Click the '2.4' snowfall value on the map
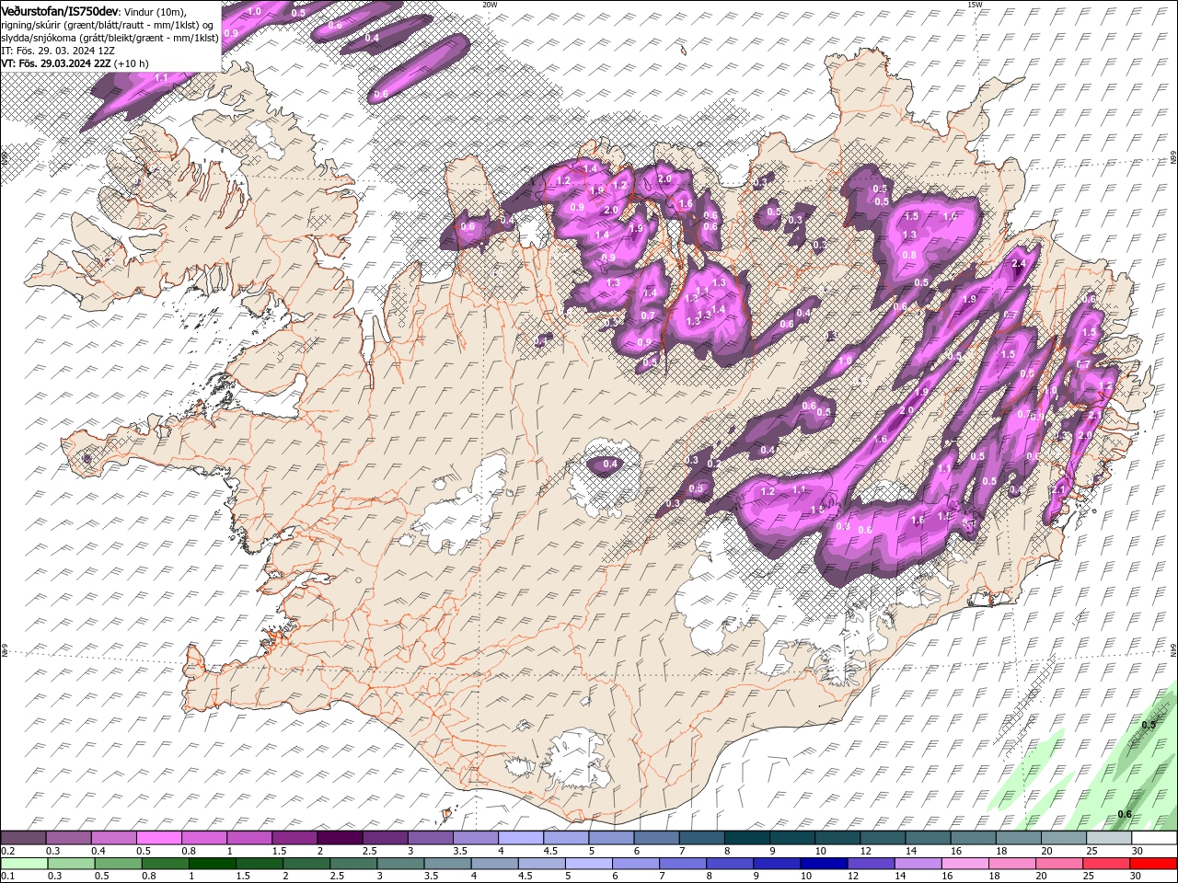 [x=1018, y=264]
